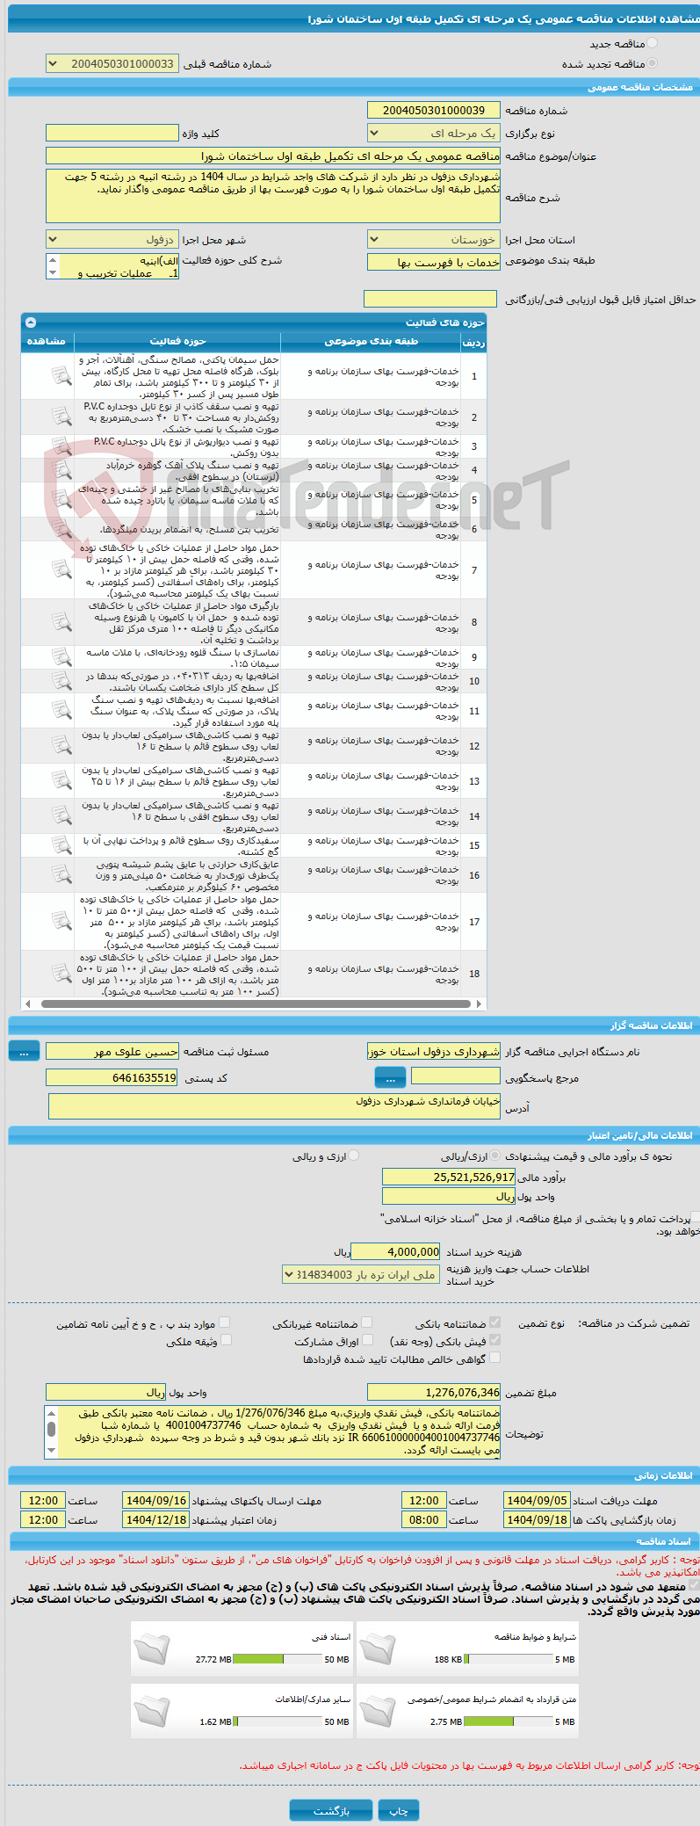Select ارزی/ریالی radio option
Image resolution: width=700 pixels, height=1826 pixels.
click(496, 1156)
